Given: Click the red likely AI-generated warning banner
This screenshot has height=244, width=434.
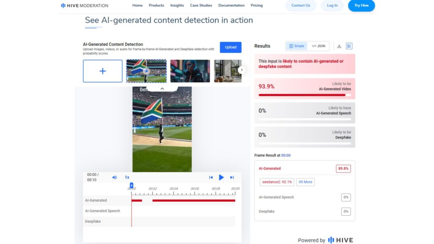Looking at the screenshot, I should (305, 64).
